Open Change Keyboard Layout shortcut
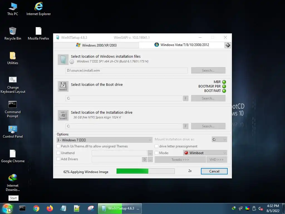This screenshot has height=214, width=285. tap(13, 85)
